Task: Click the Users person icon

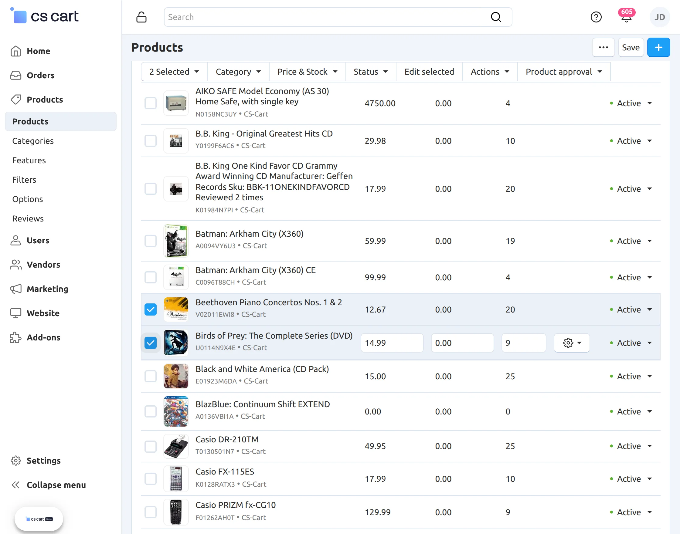Action: [x=16, y=240]
